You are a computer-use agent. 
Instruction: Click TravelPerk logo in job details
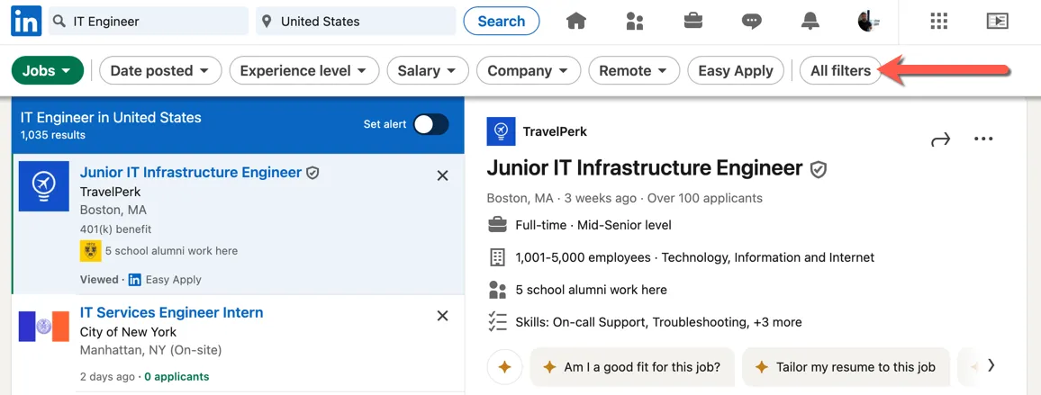[502, 131]
